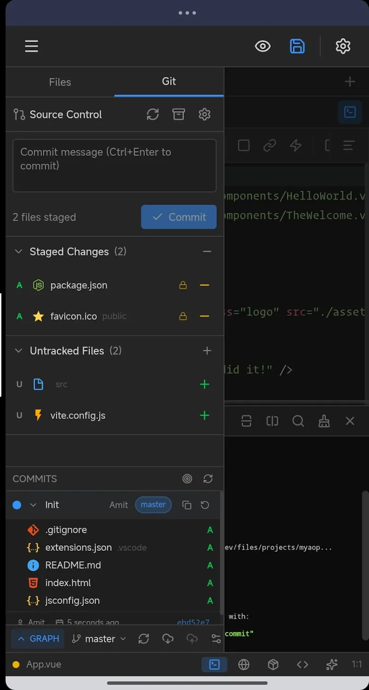Unstage favicon.ico with minus icon

[x=204, y=316]
